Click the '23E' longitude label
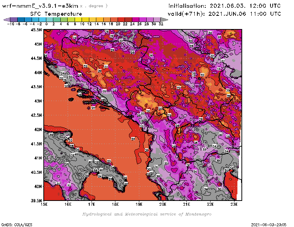294x227 pixels. pyautogui.click(x=234, y=204)
